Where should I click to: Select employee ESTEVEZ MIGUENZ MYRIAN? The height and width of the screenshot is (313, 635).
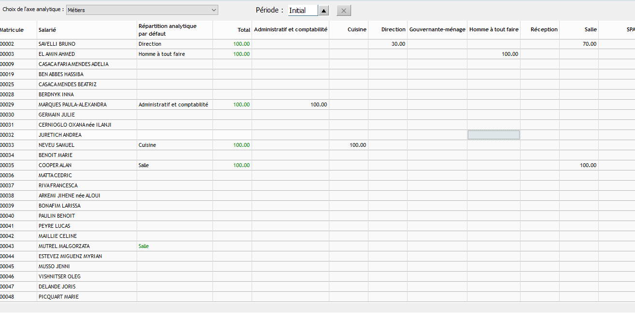point(70,256)
